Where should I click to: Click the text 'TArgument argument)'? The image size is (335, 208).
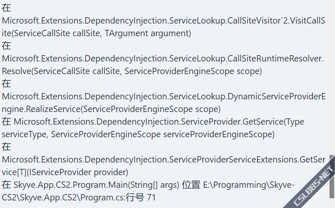148,33
